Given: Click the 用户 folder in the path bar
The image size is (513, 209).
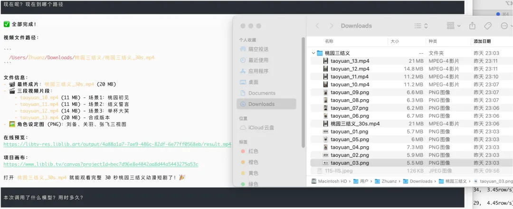Looking at the screenshot, I should pos(362,181).
